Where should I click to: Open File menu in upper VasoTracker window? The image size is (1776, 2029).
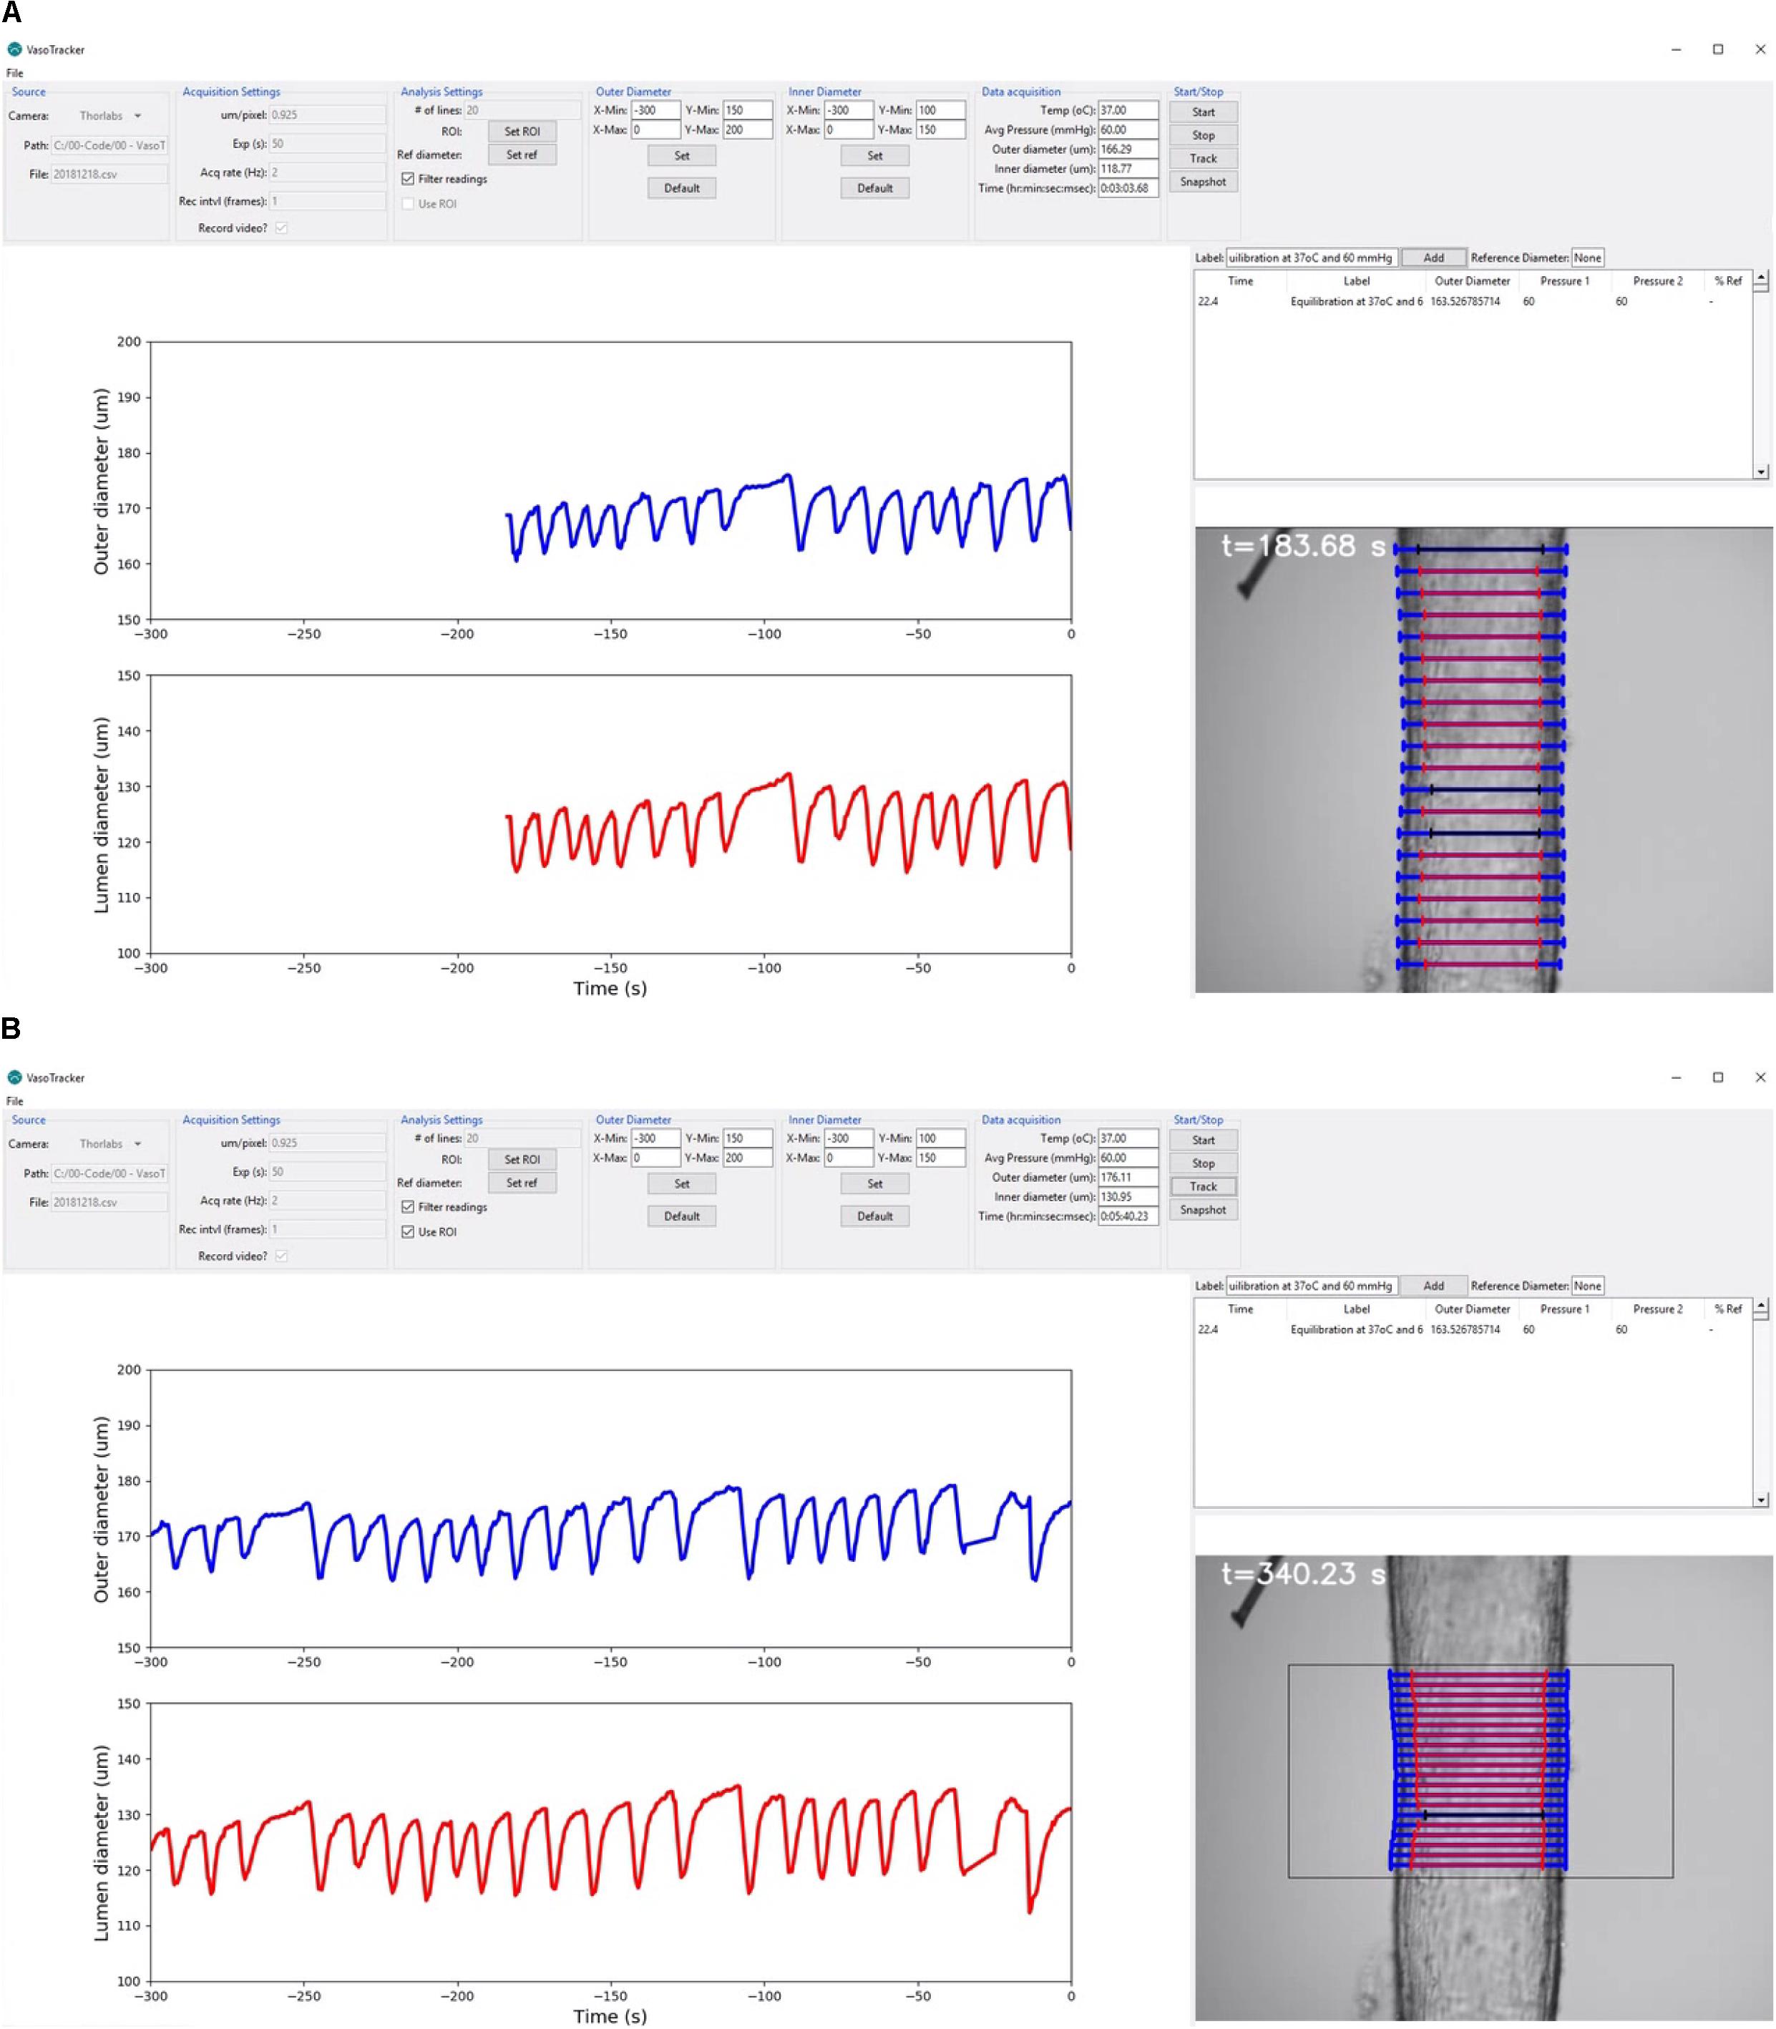[x=15, y=73]
